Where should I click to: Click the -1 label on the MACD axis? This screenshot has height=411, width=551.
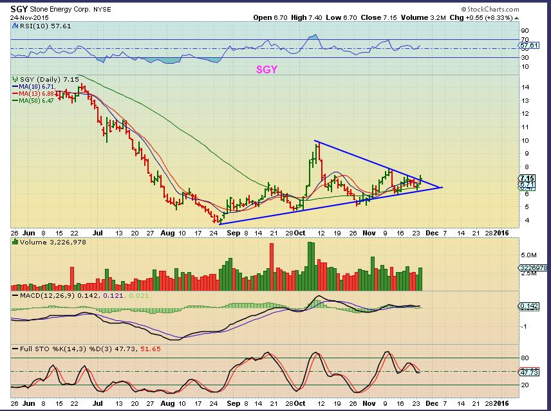524,326
